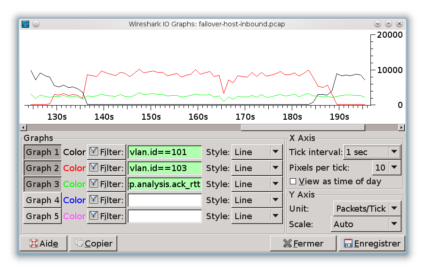The height and width of the screenshot is (272, 425).
Task: Enable the Graph 4 button
Action: point(42,200)
